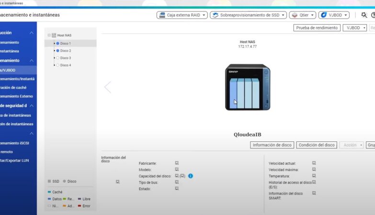375x215 pixels.
Task: Collapse the first sidebar section chevron
Action: point(31,32)
